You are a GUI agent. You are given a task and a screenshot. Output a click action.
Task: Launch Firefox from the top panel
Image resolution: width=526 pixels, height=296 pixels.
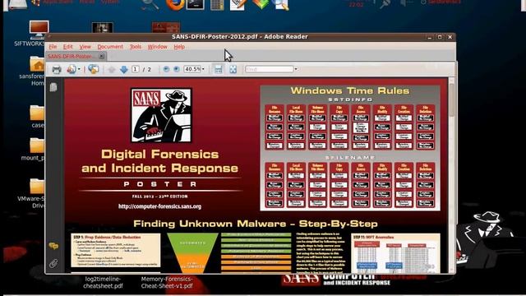(x=175, y=4)
